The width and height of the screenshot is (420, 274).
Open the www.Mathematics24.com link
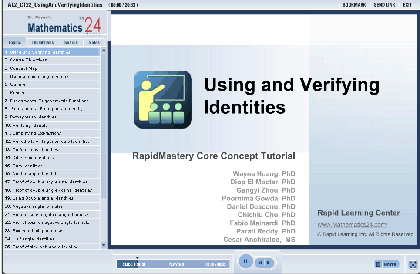[352, 225]
